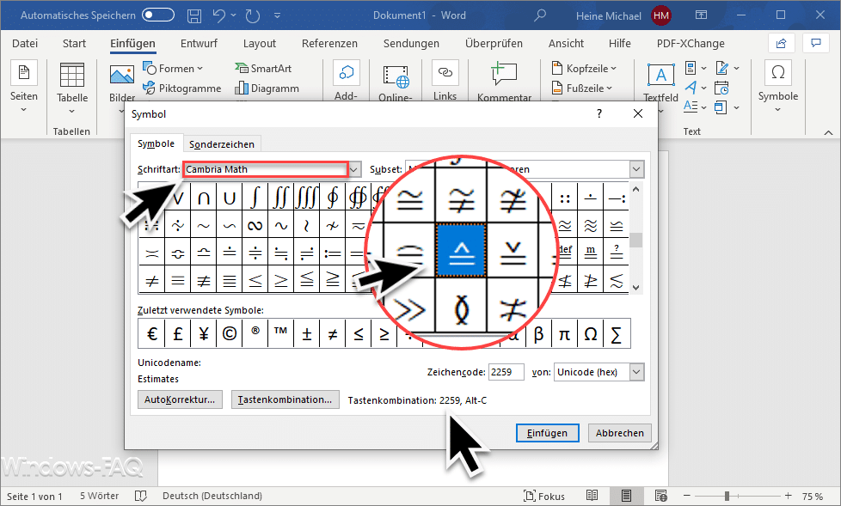Insert recently used Sigma ∑ symbol
The height and width of the screenshot is (506, 841).
tap(617, 334)
